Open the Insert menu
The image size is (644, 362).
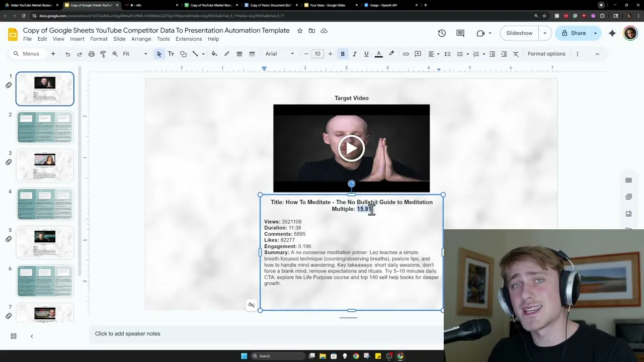[77, 39]
